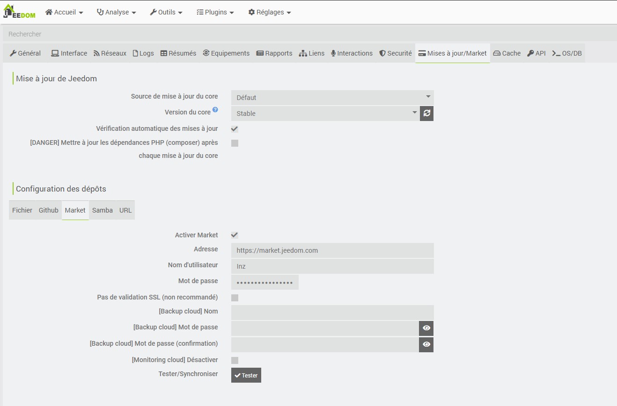Switch to the Rapports tab

(x=274, y=53)
